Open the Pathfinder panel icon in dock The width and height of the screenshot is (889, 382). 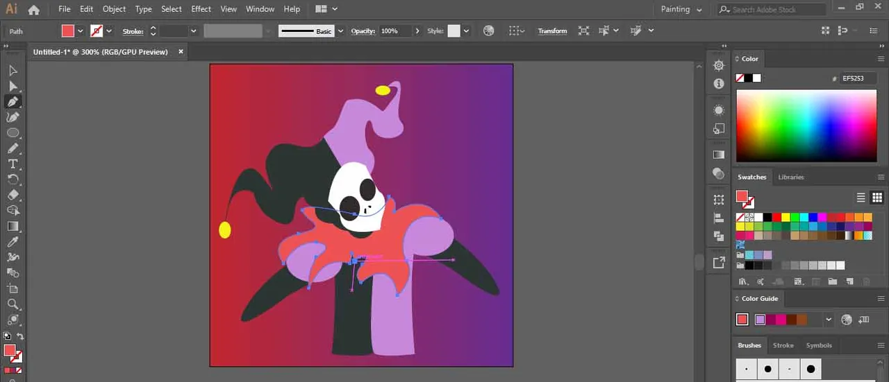coord(719,236)
